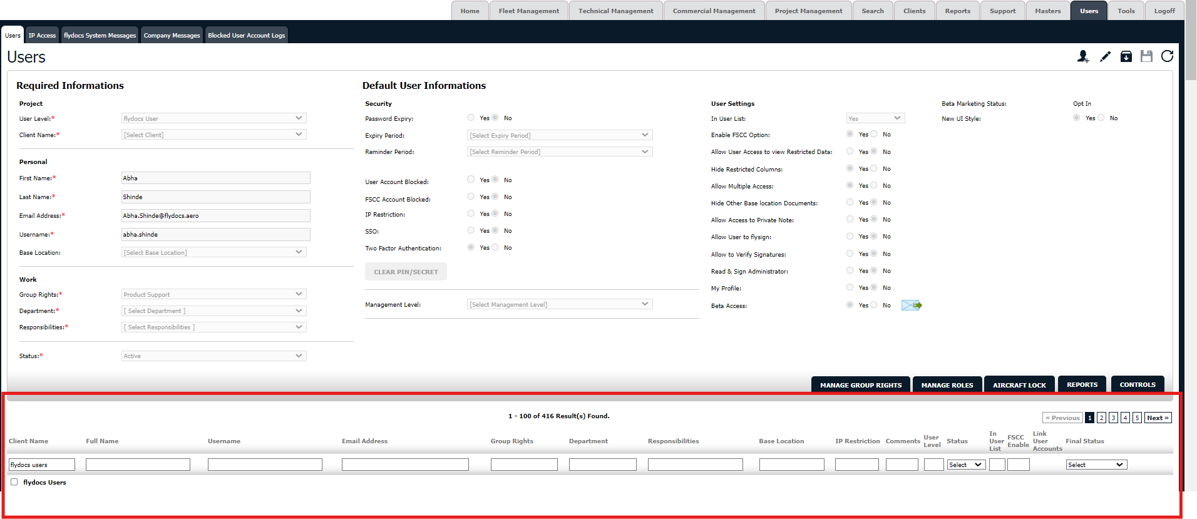
Task: Select Yes for User Account Blocked
Action: [x=471, y=180]
